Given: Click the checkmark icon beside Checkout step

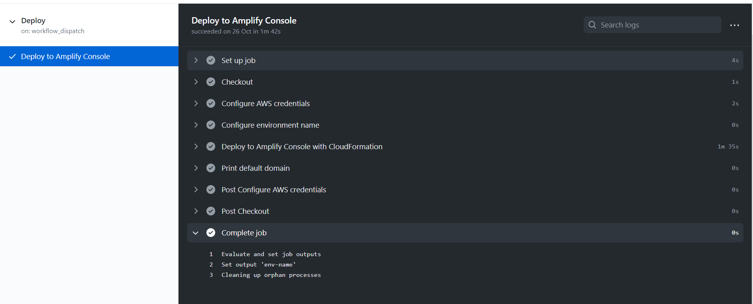Looking at the screenshot, I should 211,81.
